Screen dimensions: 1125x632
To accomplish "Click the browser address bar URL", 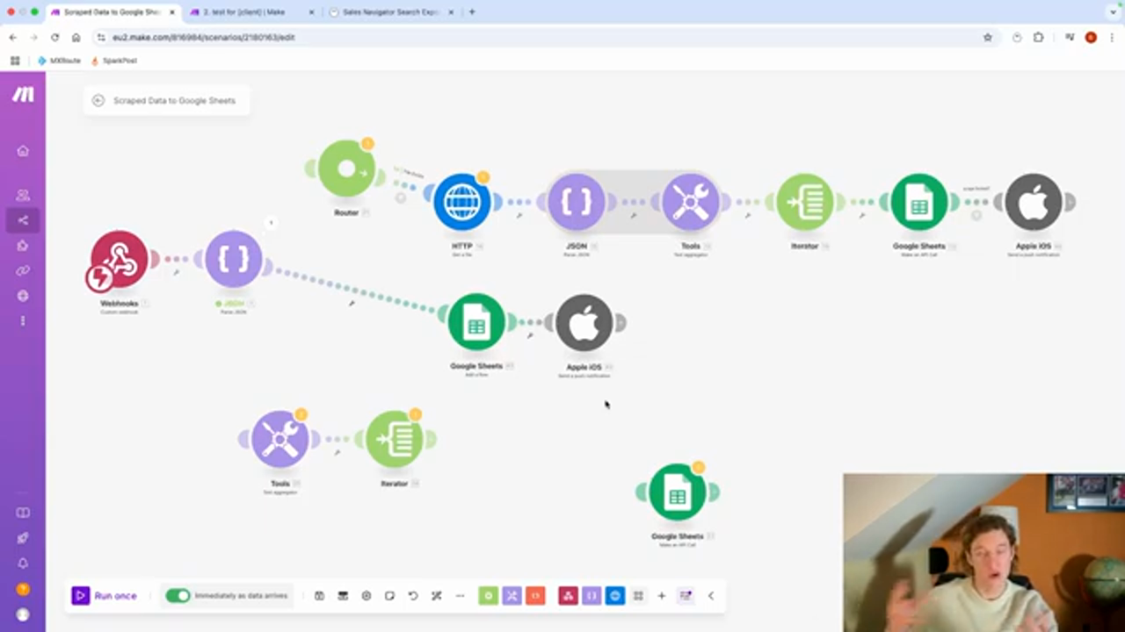I will 204,38.
